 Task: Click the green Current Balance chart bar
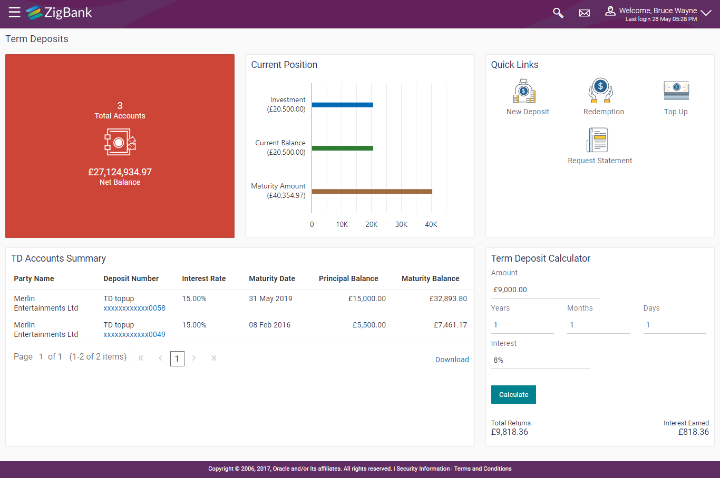[x=343, y=148]
